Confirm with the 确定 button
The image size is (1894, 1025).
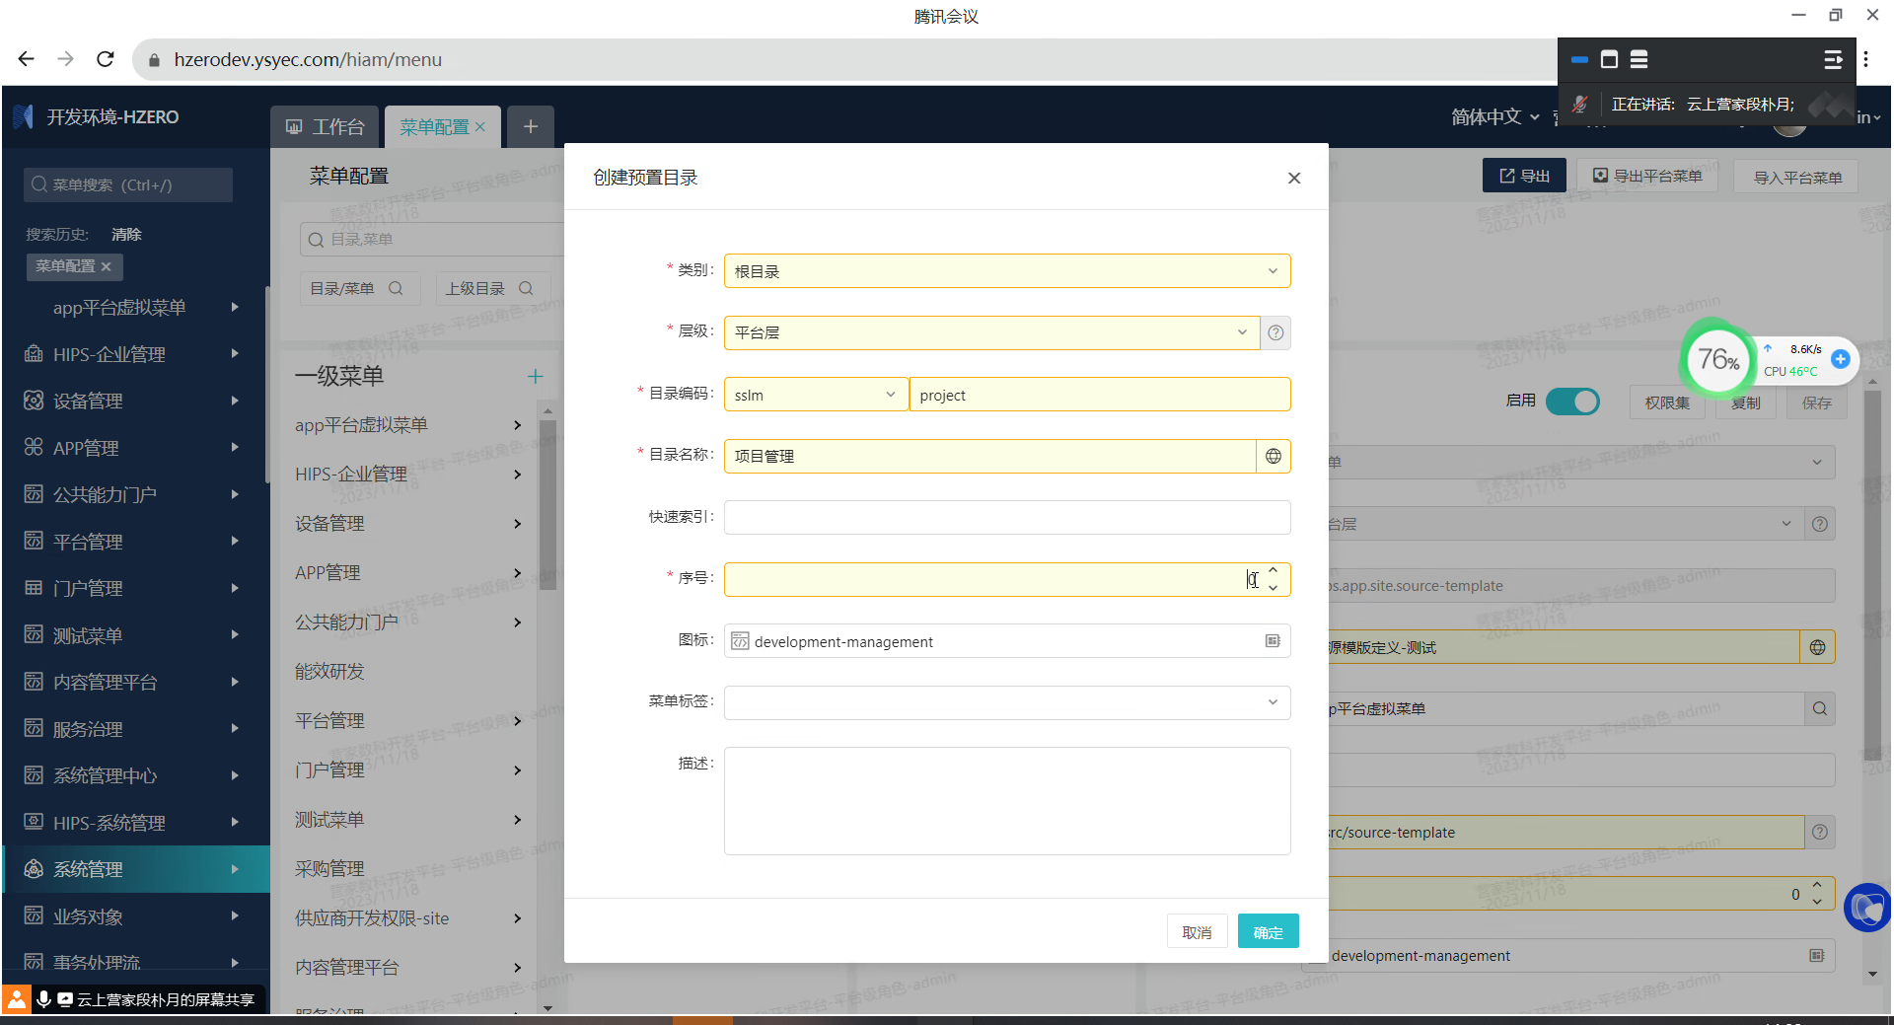pyautogui.click(x=1268, y=931)
